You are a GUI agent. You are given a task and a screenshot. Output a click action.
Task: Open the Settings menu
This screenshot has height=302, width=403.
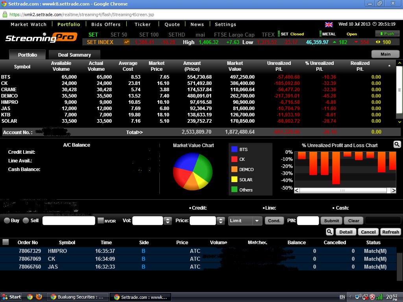pyautogui.click(x=226, y=24)
